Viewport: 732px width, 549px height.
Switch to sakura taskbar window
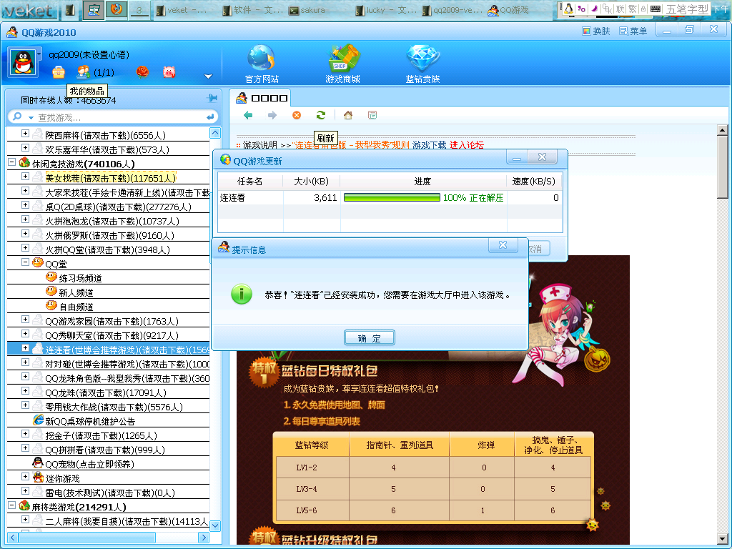(x=307, y=10)
